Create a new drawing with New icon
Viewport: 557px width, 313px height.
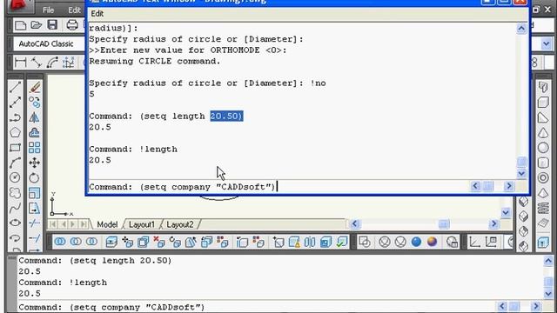pos(20,25)
